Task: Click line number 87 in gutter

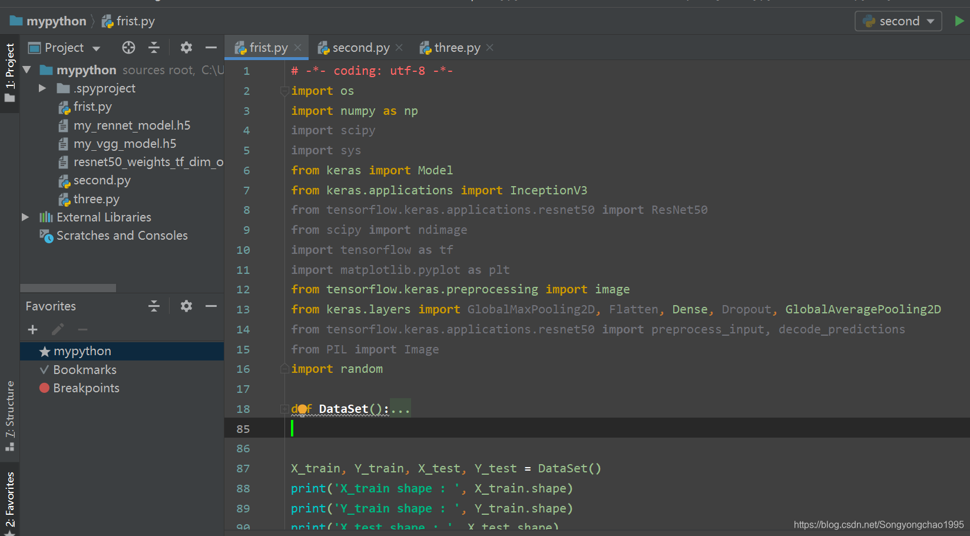Action: click(x=243, y=468)
